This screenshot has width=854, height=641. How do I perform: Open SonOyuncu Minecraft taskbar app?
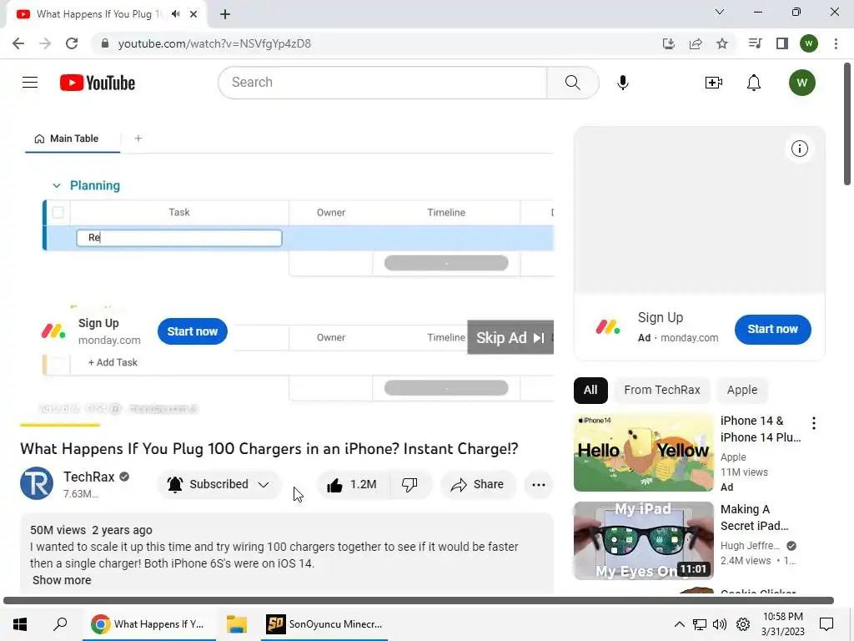[324, 624]
